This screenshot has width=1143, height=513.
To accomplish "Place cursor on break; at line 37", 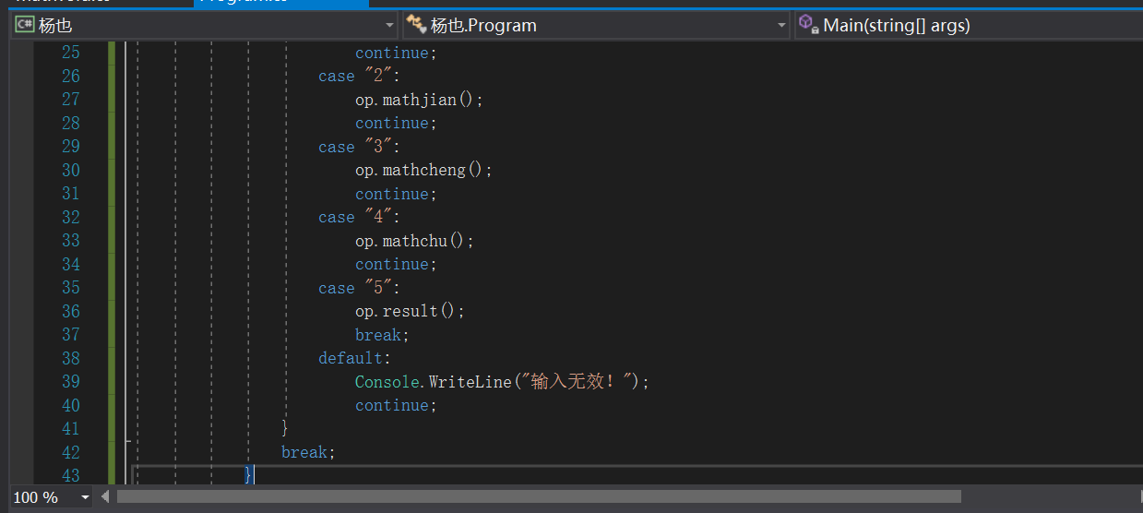I will pos(382,335).
